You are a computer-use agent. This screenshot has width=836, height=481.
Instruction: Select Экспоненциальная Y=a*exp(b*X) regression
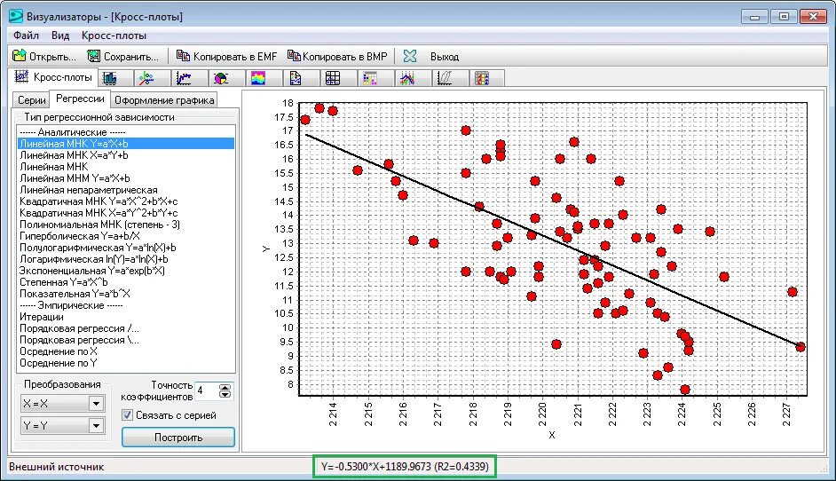pos(126,271)
